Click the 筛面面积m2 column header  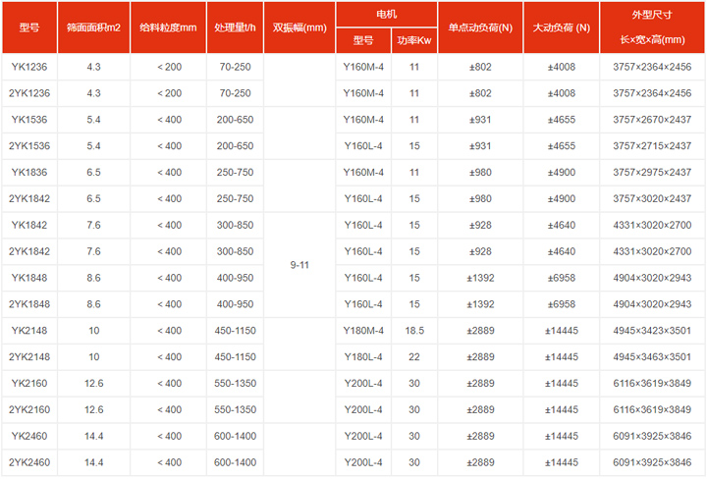tap(93, 27)
